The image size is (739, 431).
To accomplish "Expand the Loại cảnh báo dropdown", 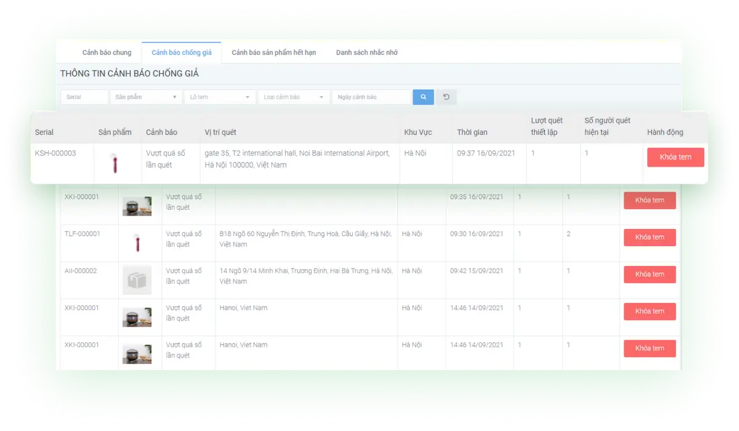I will [x=293, y=97].
